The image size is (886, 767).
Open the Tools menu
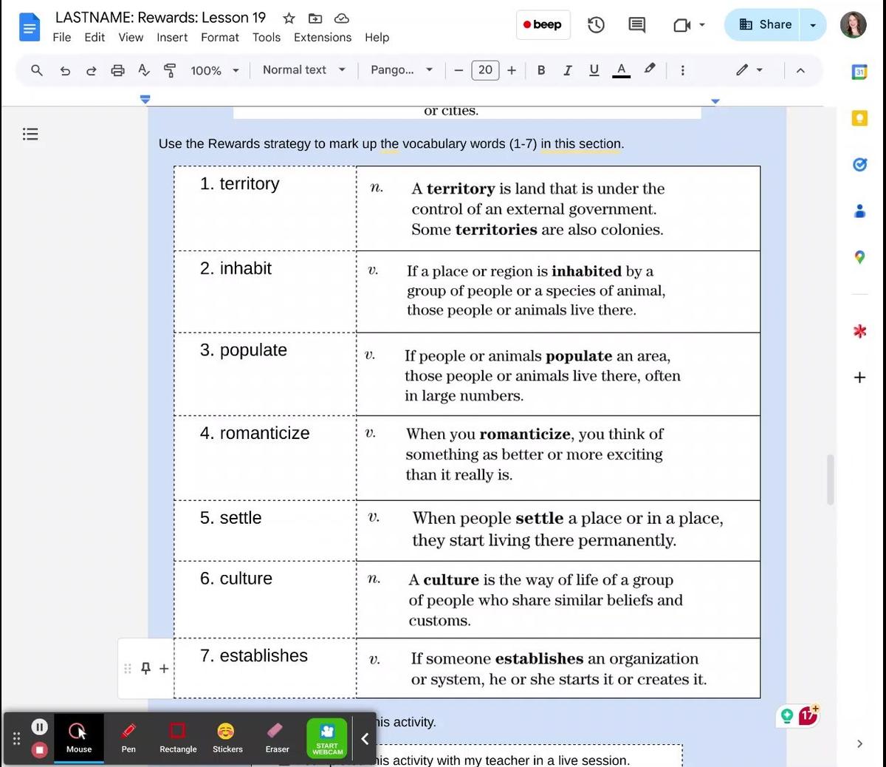tap(267, 37)
